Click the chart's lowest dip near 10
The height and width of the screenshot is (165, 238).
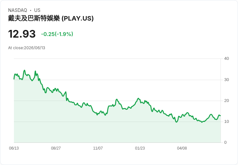(202, 122)
